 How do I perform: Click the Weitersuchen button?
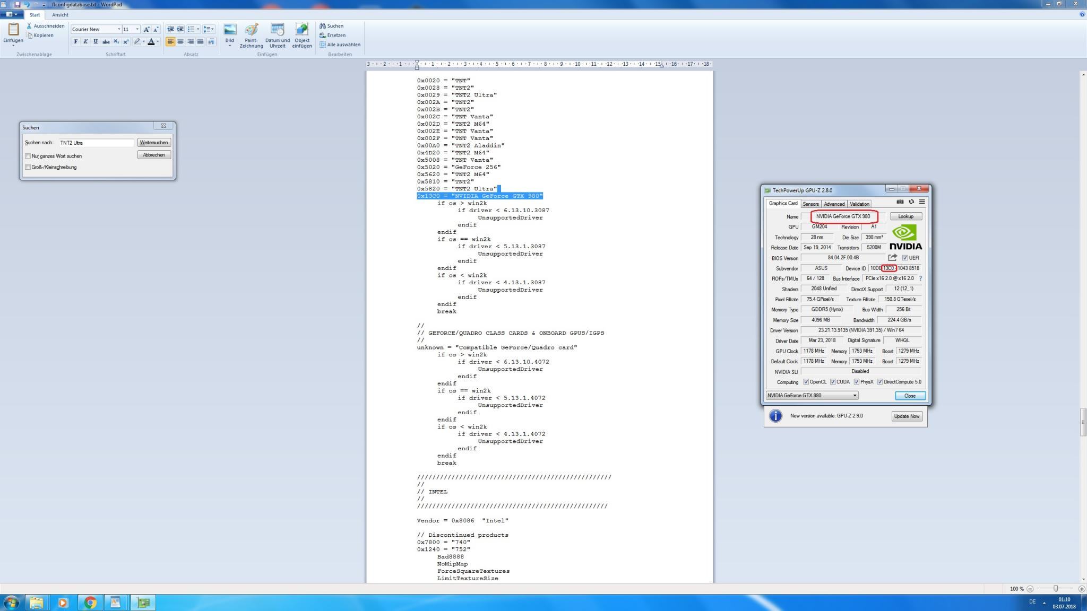pos(154,143)
